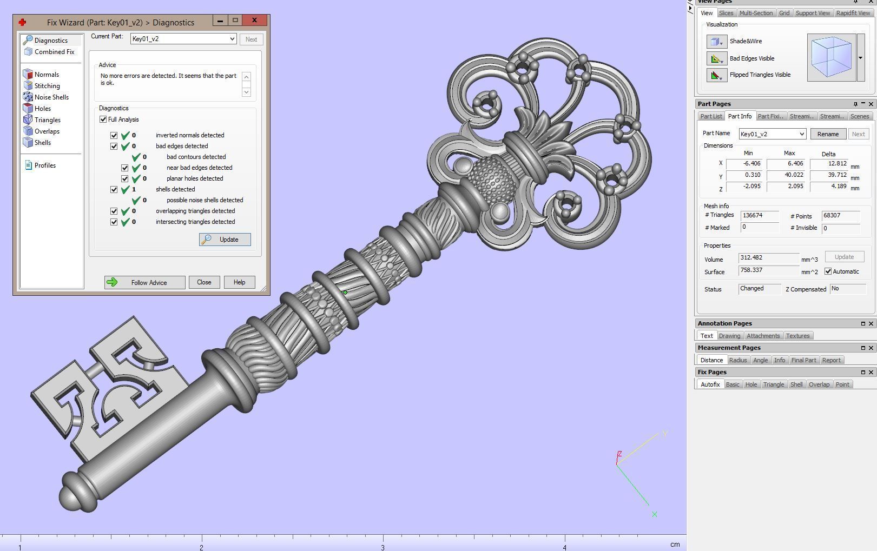This screenshot has width=877, height=551.
Task: Open the view cube dropdown arrow
Action: tap(860, 58)
